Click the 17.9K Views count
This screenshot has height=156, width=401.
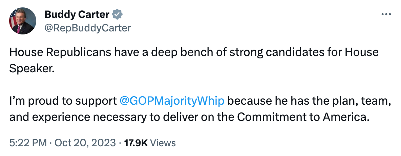point(150,143)
